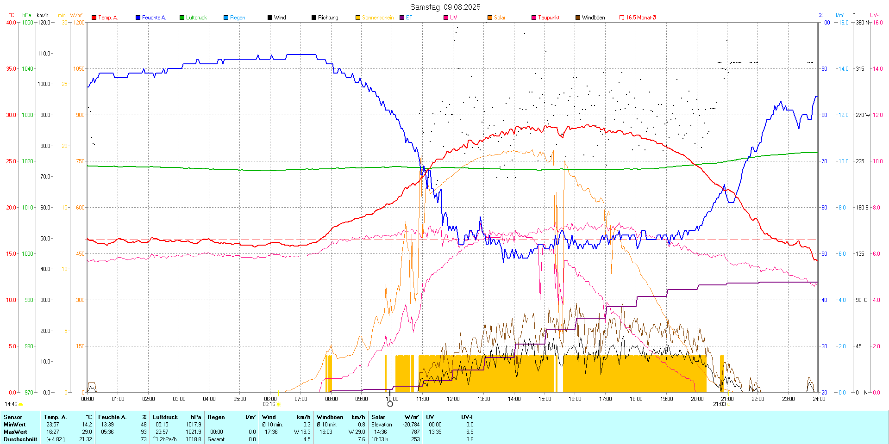
Task: Click the orange Solar legend swatch
Action: click(x=490, y=18)
